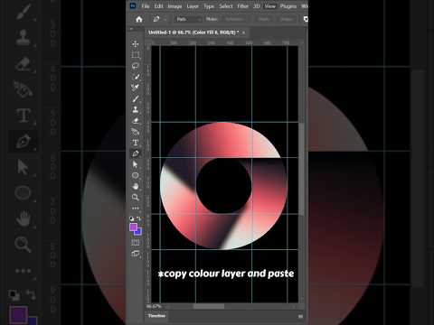
Task: Select the Hand tool
Action: (x=136, y=186)
